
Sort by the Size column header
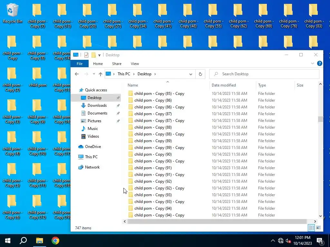pyautogui.click(x=300, y=85)
